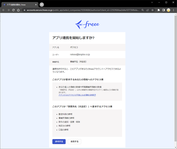The image size is (177, 149).
Task: Click the app name ポスモコ
Action: [74, 47]
